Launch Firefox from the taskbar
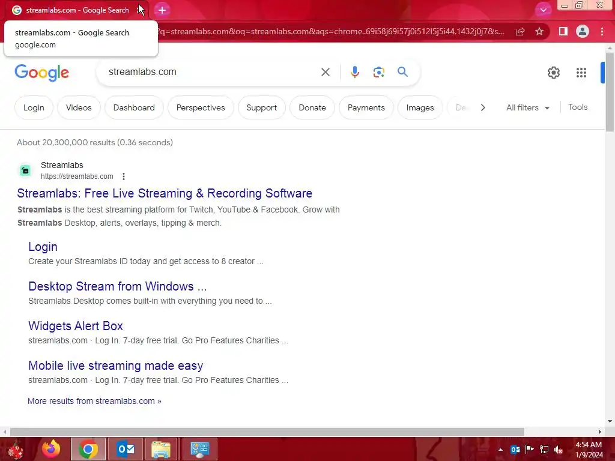Screen dimensions: 615x461 point(52,449)
